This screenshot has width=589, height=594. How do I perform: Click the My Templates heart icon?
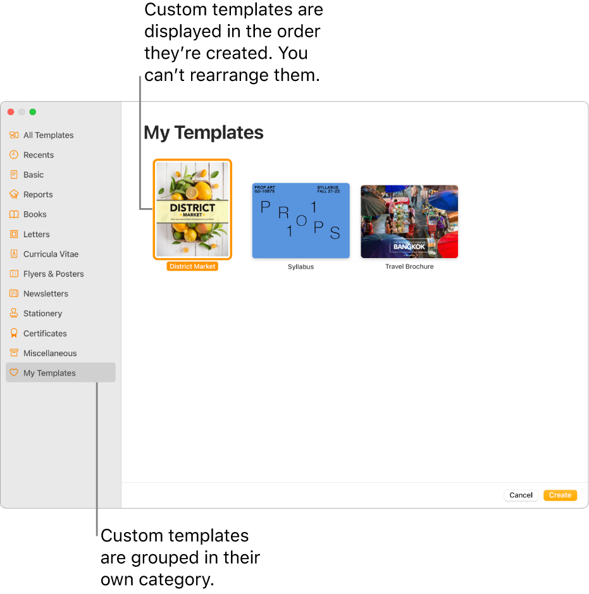pos(14,373)
